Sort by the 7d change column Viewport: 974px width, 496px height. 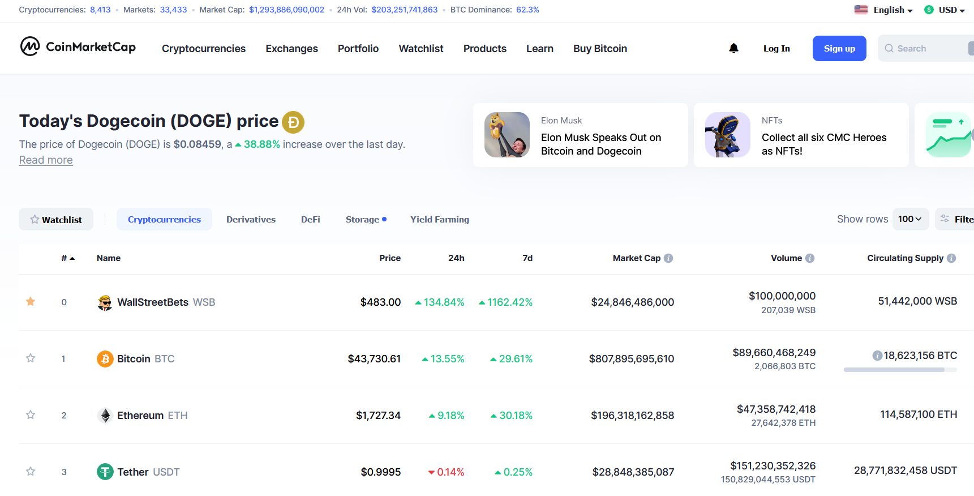[x=527, y=258]
